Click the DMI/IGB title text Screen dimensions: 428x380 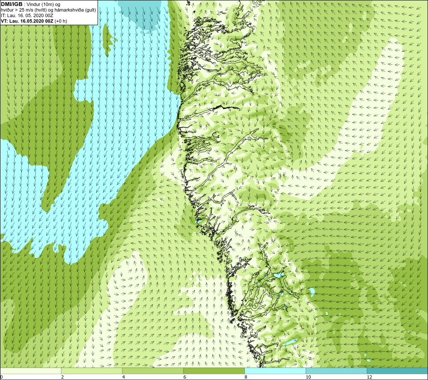pyautogui.click(x=12, y=4)
